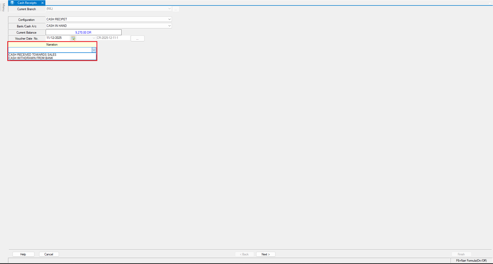Open the calendar date picker icon
493x264 pixels.
(73, 38)
